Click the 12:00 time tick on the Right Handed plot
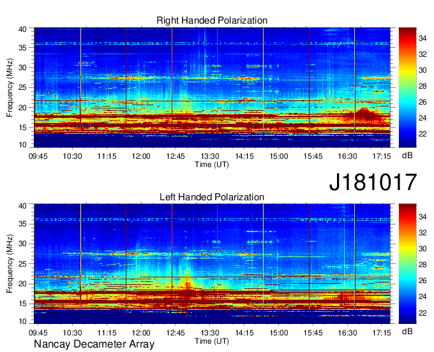 click(141, 156)
